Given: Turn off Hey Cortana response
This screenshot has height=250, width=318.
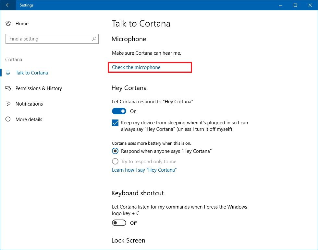Looking at the screenshot, I should point(119,111).
